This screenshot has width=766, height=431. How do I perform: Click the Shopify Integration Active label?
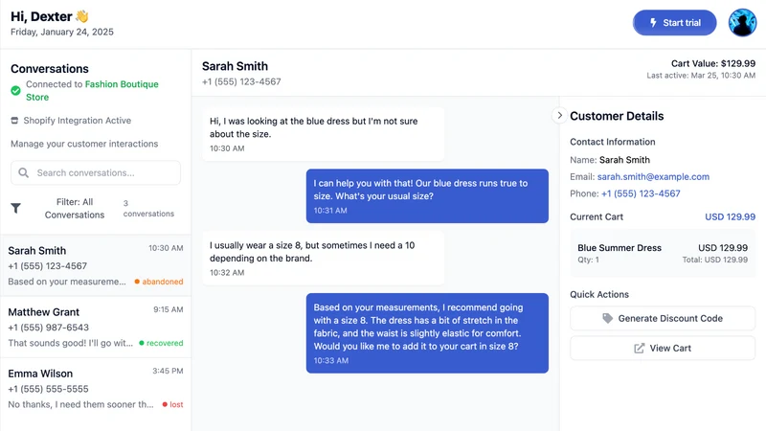click(x=78, y=121)
